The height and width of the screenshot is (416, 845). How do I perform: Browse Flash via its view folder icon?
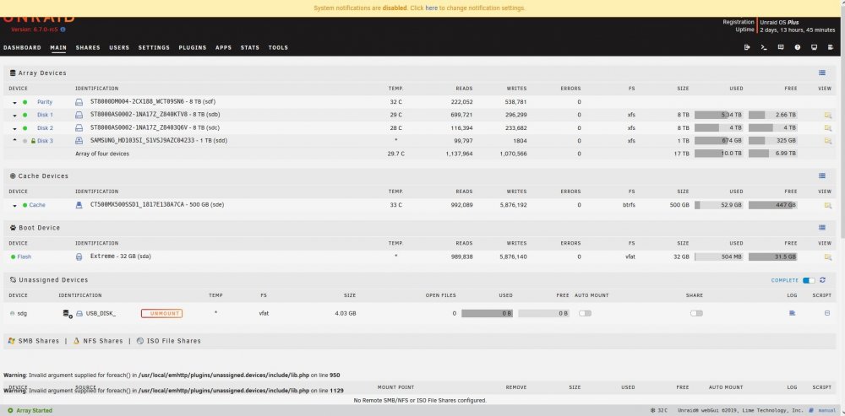click(x=827, y=257)
